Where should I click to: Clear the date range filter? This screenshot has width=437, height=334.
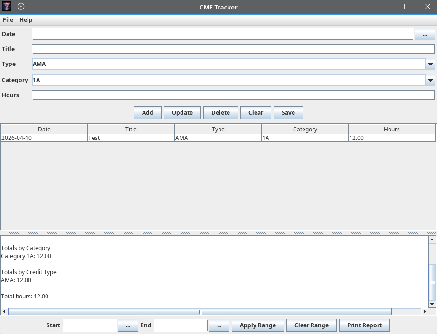[311, 325]
